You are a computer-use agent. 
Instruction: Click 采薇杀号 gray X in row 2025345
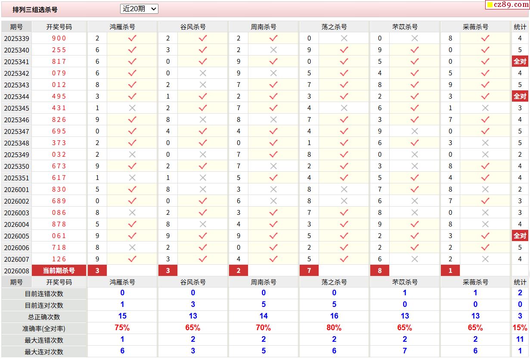(485, 108)
